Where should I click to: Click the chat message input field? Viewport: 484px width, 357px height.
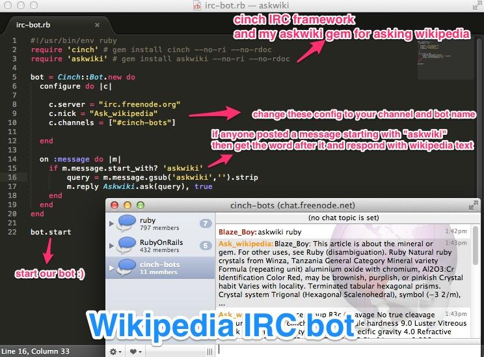(348, 351)
